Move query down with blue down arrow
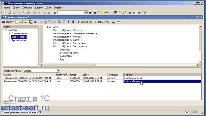This screenshot has height=116, width=206. click(x=73, y=22)
